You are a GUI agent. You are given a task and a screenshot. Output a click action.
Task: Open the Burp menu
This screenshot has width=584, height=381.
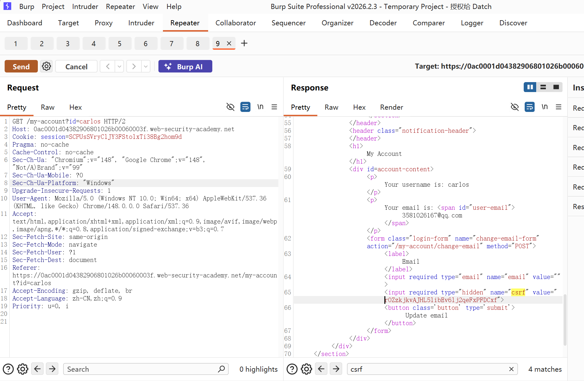tap(27, 6)
